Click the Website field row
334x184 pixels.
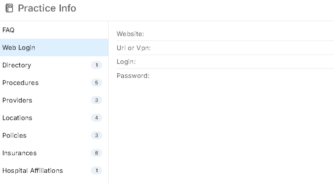point(225,34)
